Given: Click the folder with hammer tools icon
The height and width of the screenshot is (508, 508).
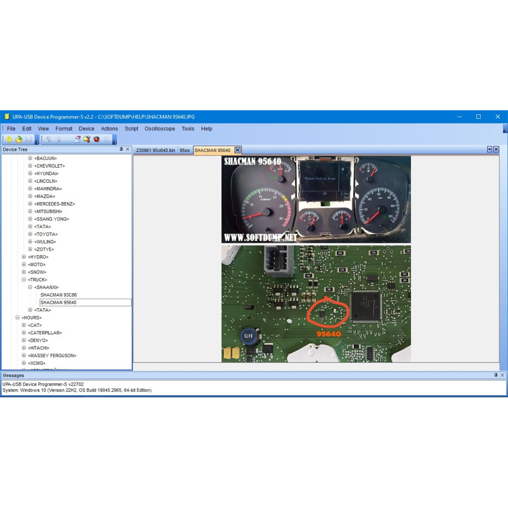Looking at the screenshot, I should click(x=87, y=139).
